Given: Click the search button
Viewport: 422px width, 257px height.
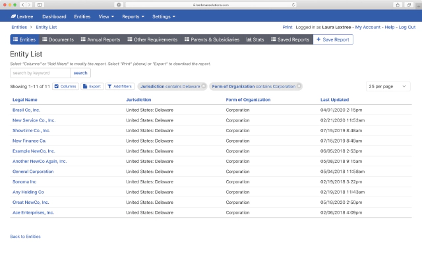Looking at the screenshot, I should pos(80,73).
